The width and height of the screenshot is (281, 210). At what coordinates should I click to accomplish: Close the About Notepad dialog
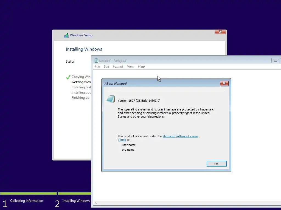(224, 83)
